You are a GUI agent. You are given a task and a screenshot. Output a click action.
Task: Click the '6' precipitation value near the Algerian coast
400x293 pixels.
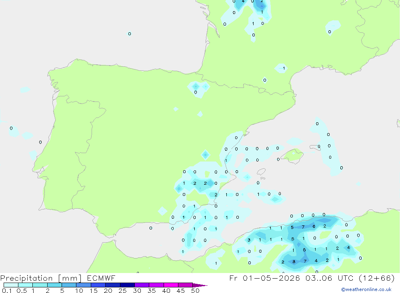pyautogui.click(x=314, y=226)
